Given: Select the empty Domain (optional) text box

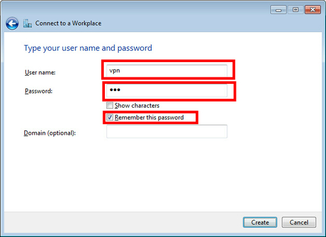Looking at the screenshot, I should [167, 131].
